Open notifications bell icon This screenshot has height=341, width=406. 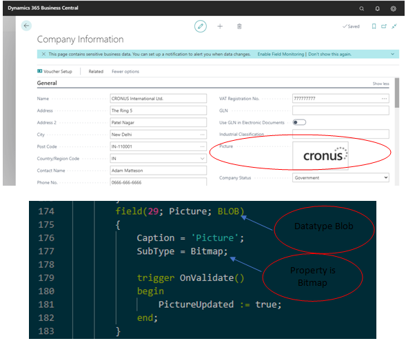[x=377, y=8]
